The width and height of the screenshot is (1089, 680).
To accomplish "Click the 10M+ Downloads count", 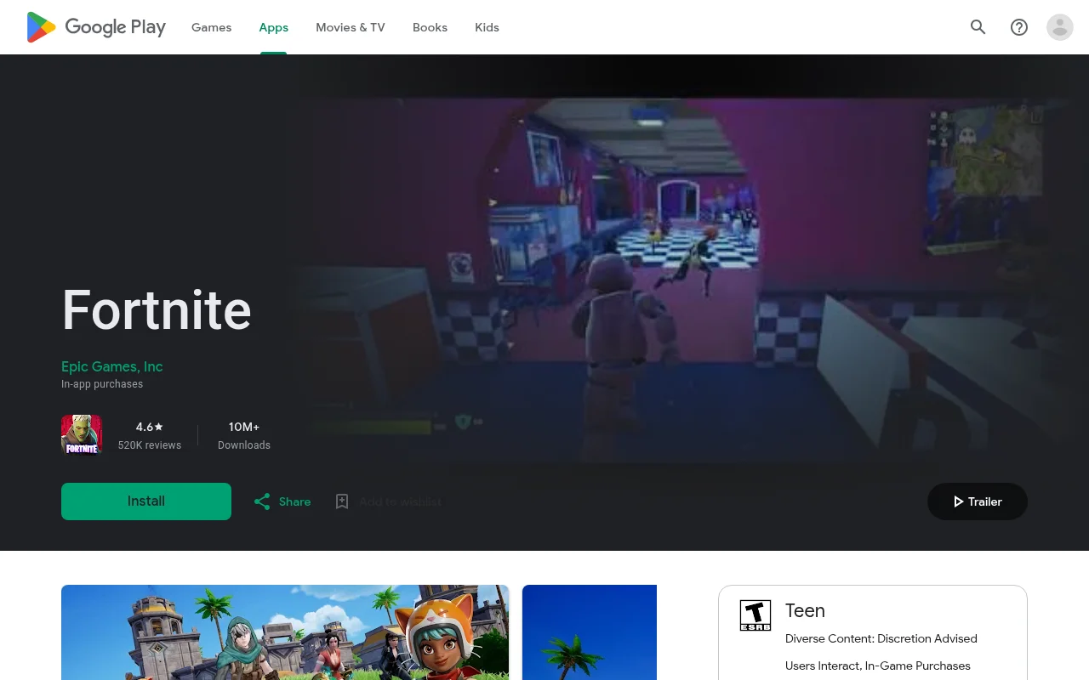I will 244,435.
